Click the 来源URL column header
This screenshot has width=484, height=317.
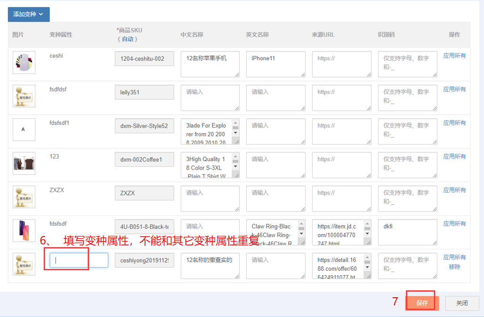[x=323, y=34]
